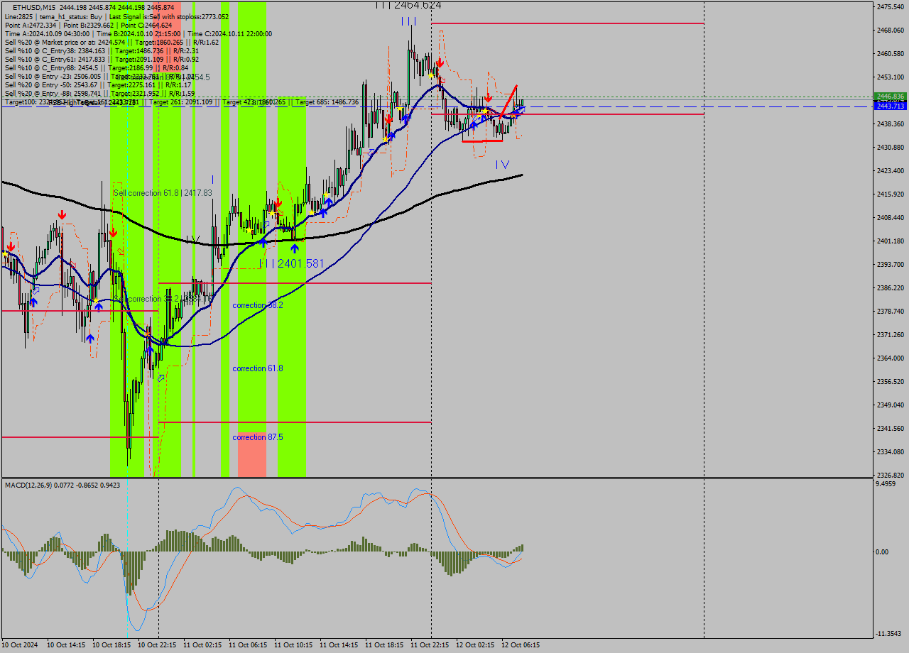
Task: Click the '10 Oct 14:15' time label
Action: click(x=66, y=645)
